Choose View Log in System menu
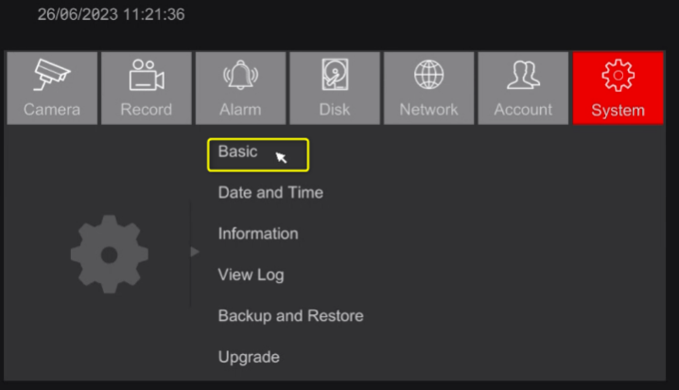This screenshot has height=390, width=679. point(251,275)
